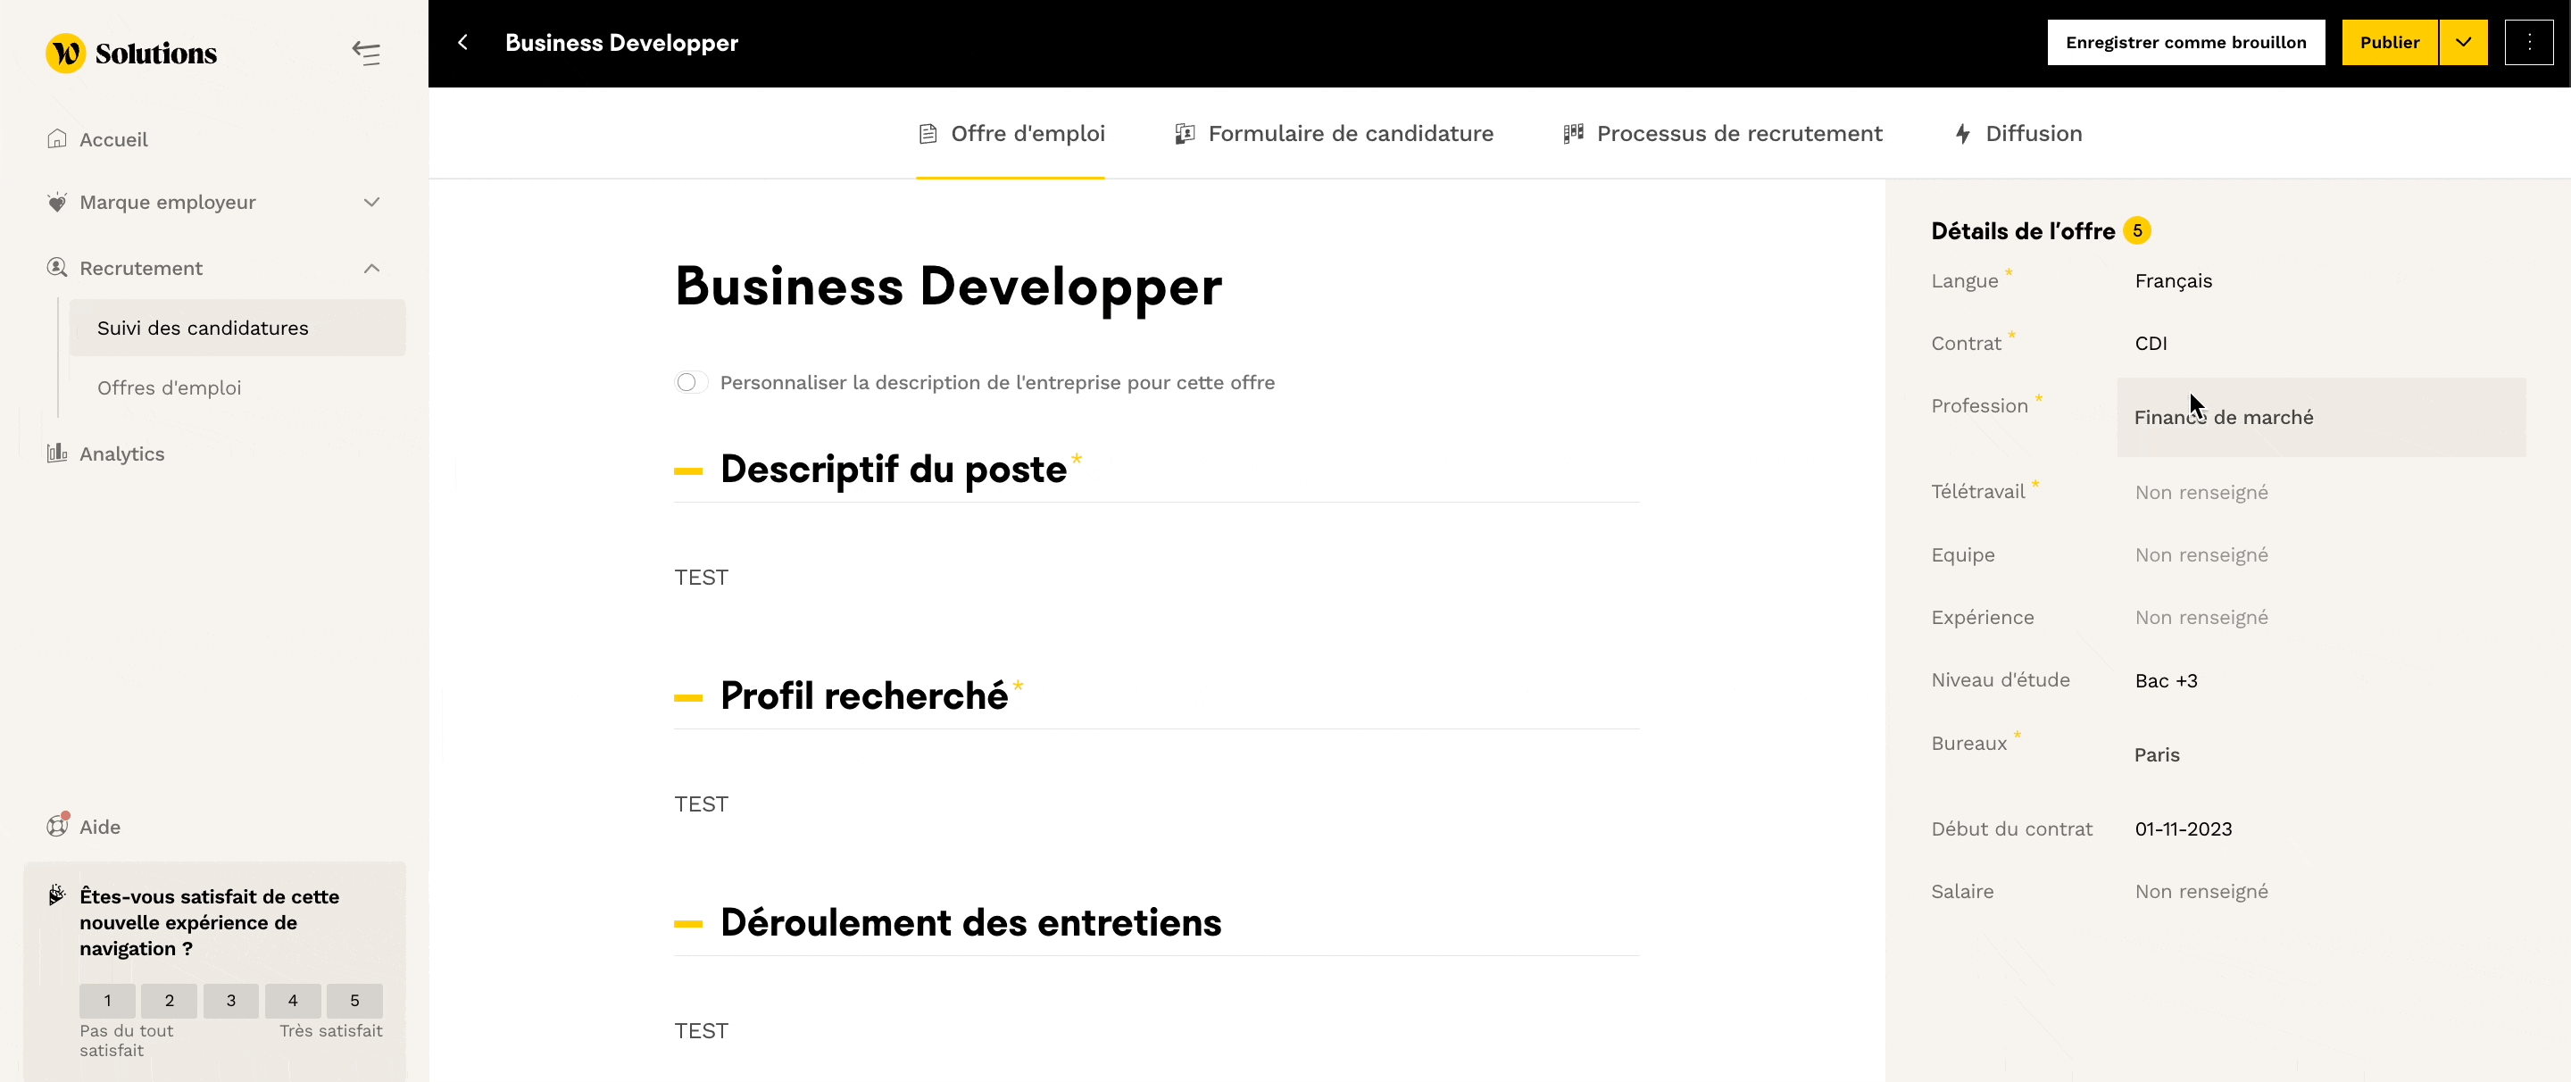Collapse the Recrutement section

pyautogui.click(x=371, y=269)
